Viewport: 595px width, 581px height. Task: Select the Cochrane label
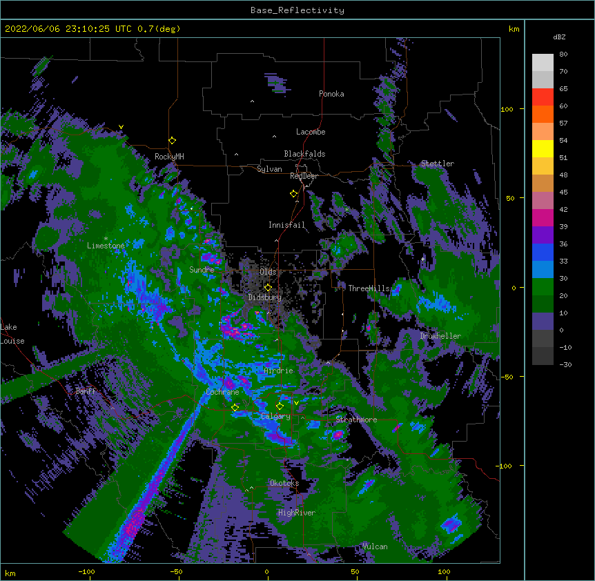[222, 392]
